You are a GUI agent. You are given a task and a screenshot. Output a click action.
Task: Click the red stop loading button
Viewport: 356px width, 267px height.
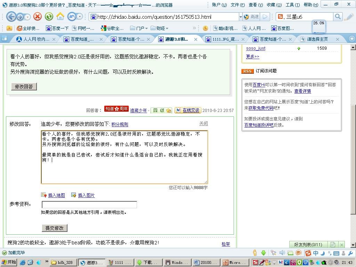click(x=38, y=17)
